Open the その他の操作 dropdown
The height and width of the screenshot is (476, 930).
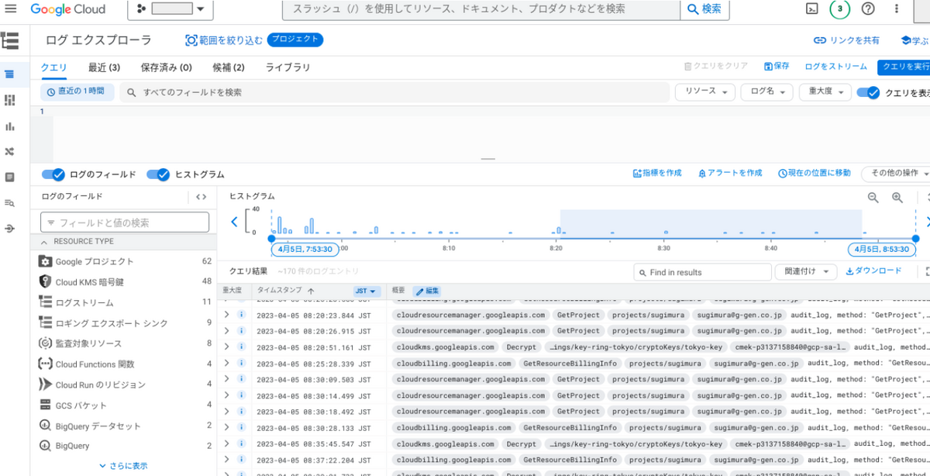click(x=897, y=173)
